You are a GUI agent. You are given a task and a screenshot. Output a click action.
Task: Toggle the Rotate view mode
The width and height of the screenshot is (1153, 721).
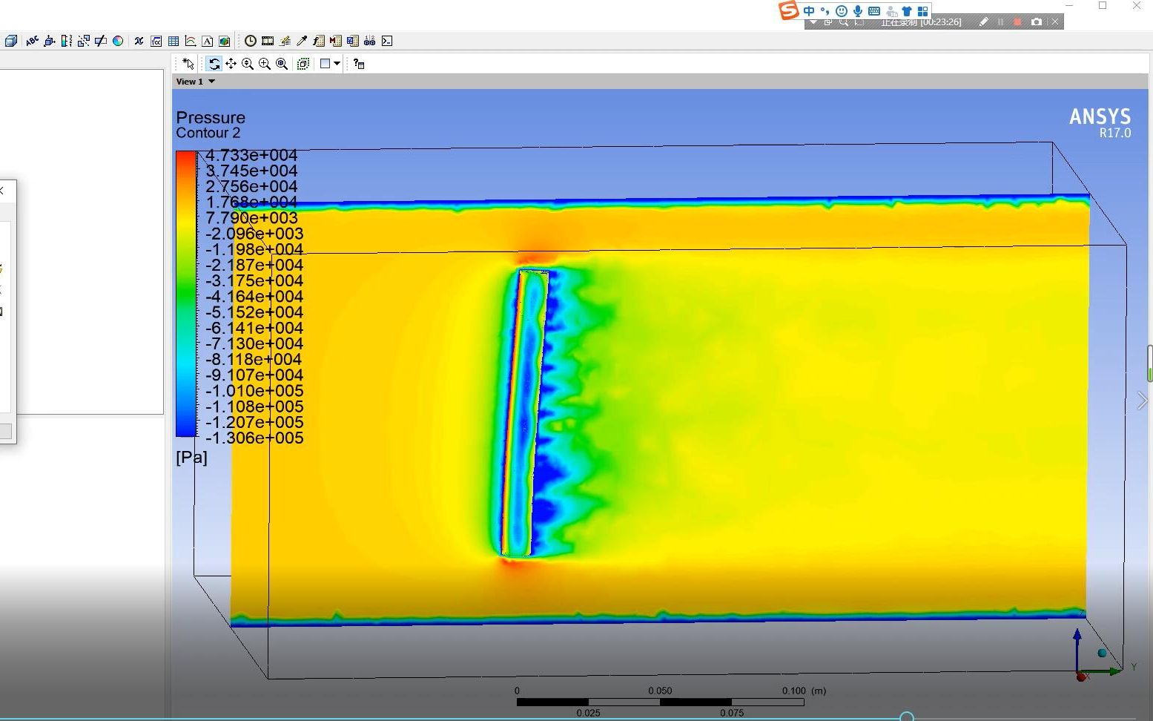coord(214,64)
